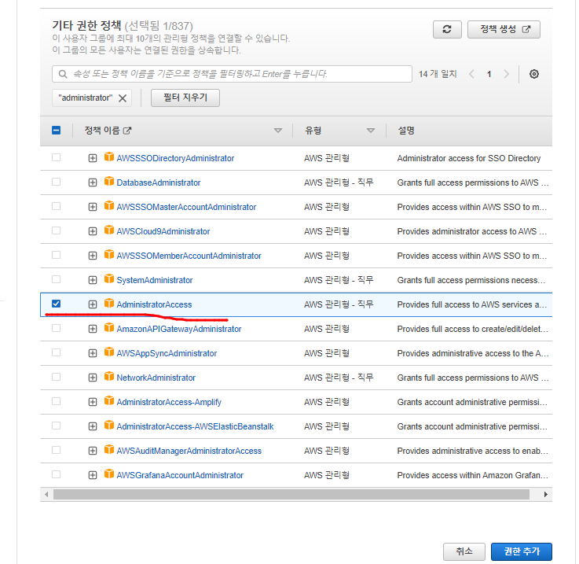Click the policy box icon for AWSAuditManagerAdministratorAccess

109,450
